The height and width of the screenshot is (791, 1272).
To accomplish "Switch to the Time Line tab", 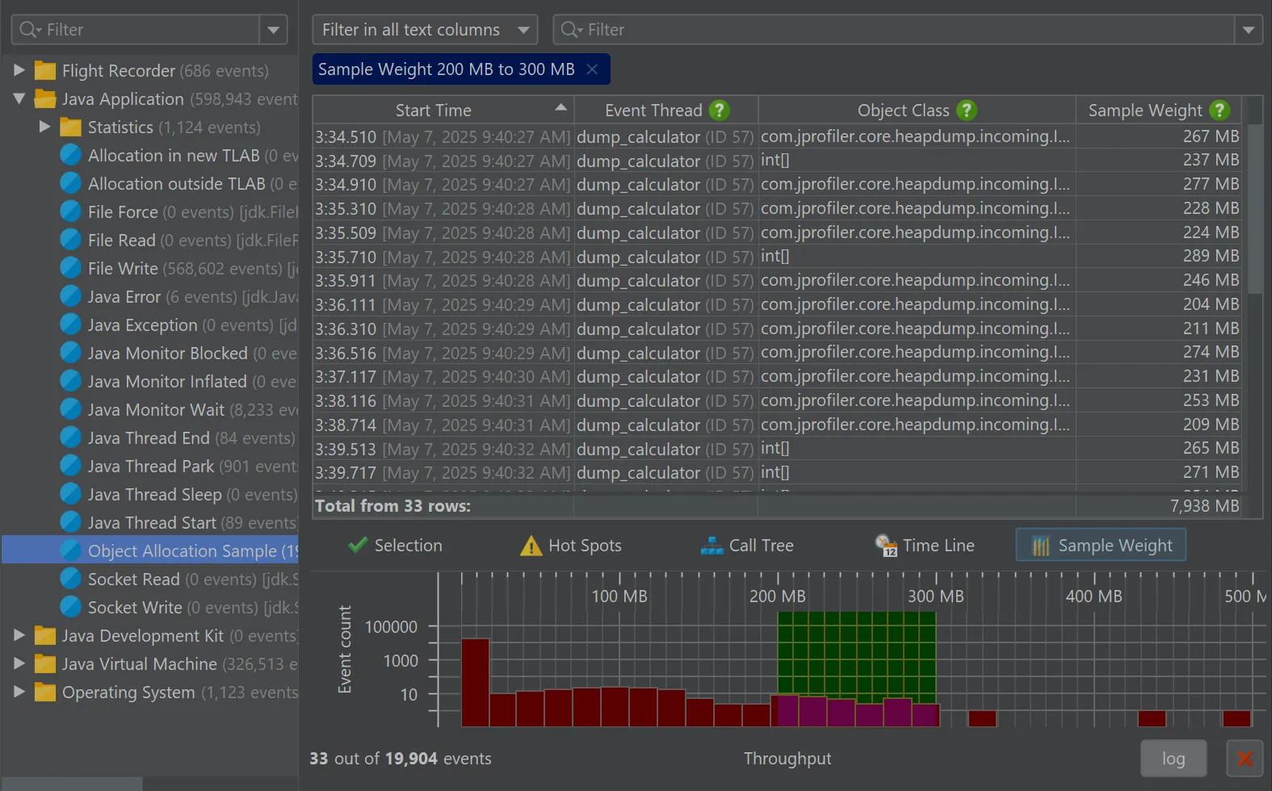I will [x=925, y=546].
